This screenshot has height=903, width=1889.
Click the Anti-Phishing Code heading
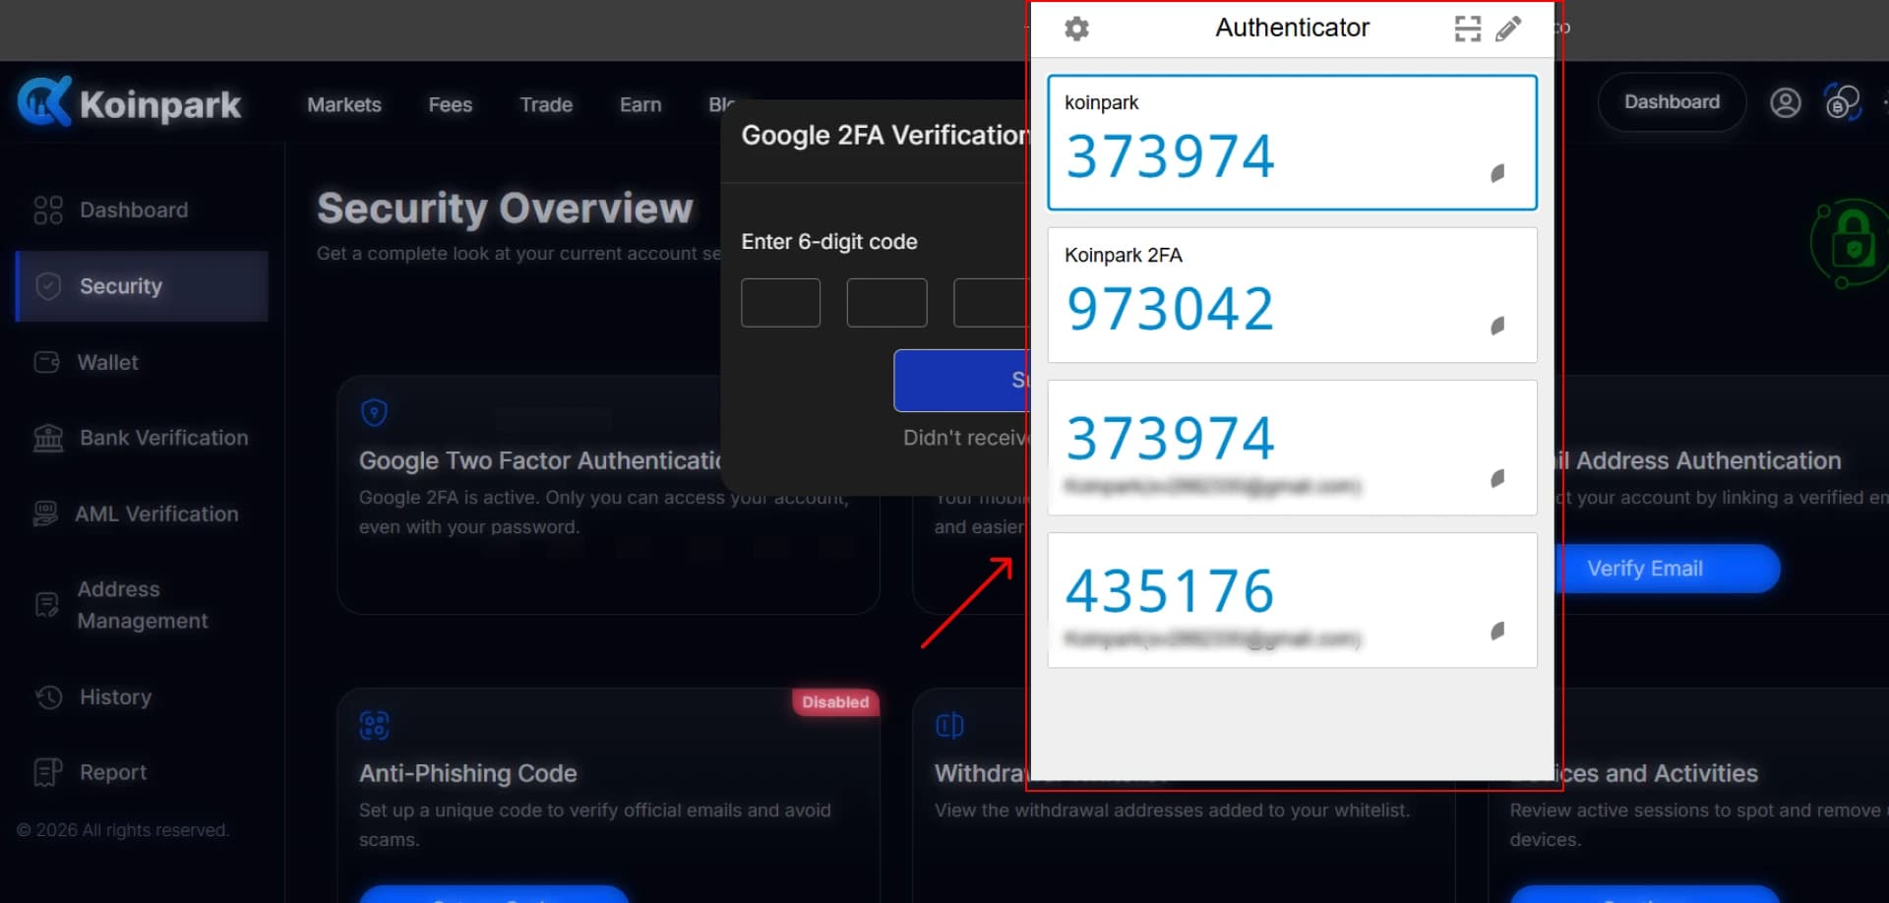coord(467,773)
